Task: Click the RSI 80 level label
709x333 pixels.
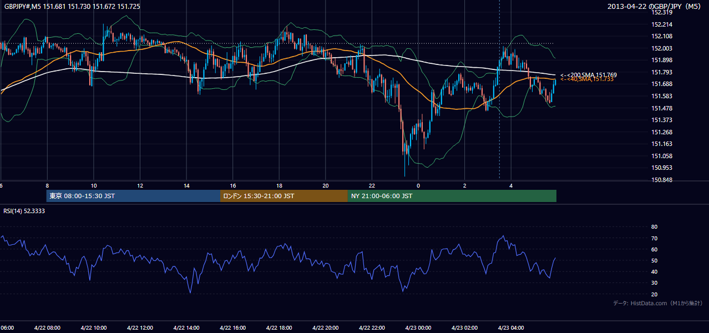Action: [x=654, y=227]
